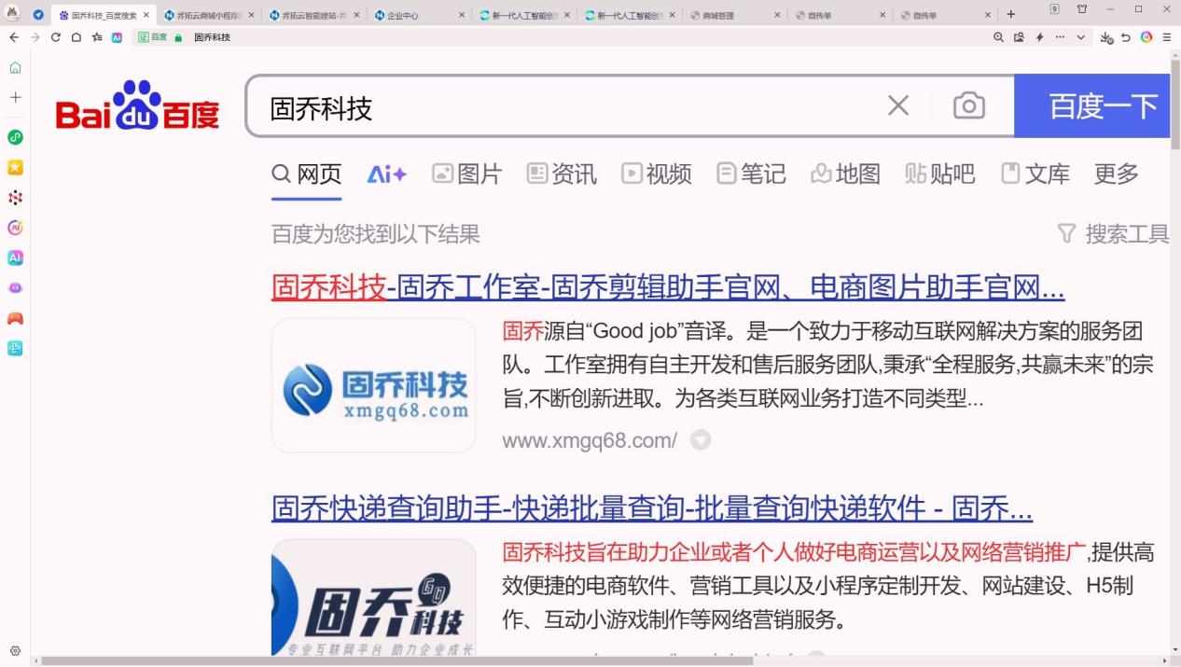Click the tab count 9 icon
Viewport: 1181px width, 667px height.
tap(1055, 8)
